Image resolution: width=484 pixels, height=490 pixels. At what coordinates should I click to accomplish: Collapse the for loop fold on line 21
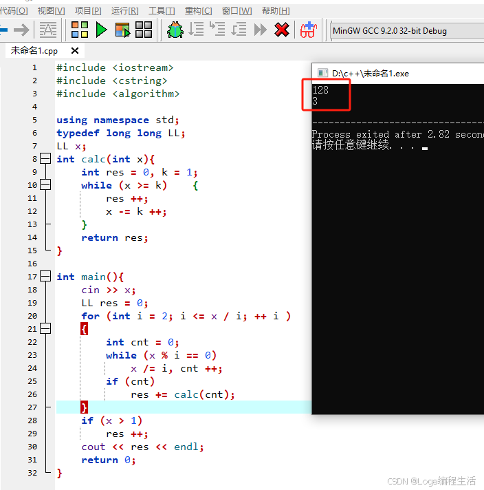45,328
